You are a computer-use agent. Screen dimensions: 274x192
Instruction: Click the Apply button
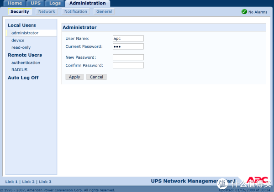pos(74,77)
